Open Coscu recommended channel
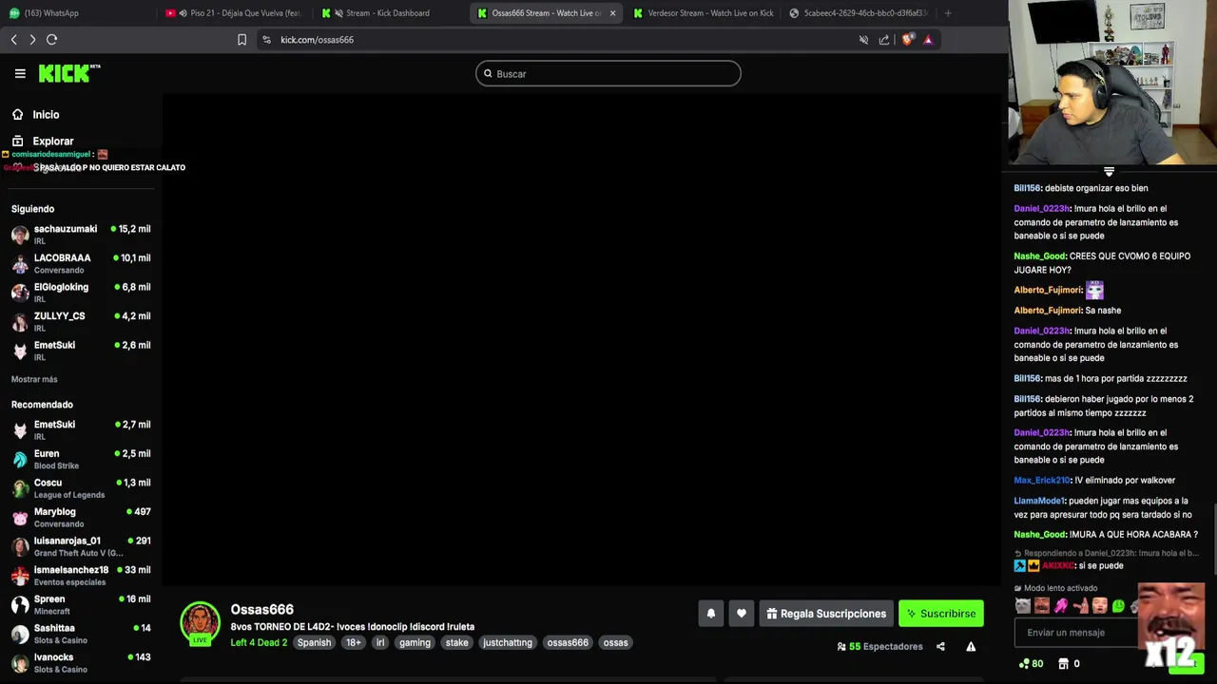The height and width of the screenshot is (684, 1217). [x=81, y=488]
